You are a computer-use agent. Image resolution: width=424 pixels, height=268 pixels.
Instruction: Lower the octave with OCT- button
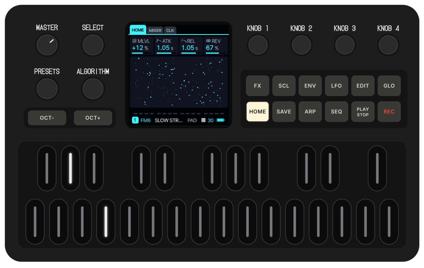coord(47,118)
